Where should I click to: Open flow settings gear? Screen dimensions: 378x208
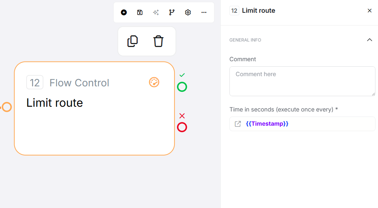[x=188, y=12]
